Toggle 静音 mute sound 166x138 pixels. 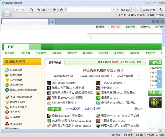150,15
